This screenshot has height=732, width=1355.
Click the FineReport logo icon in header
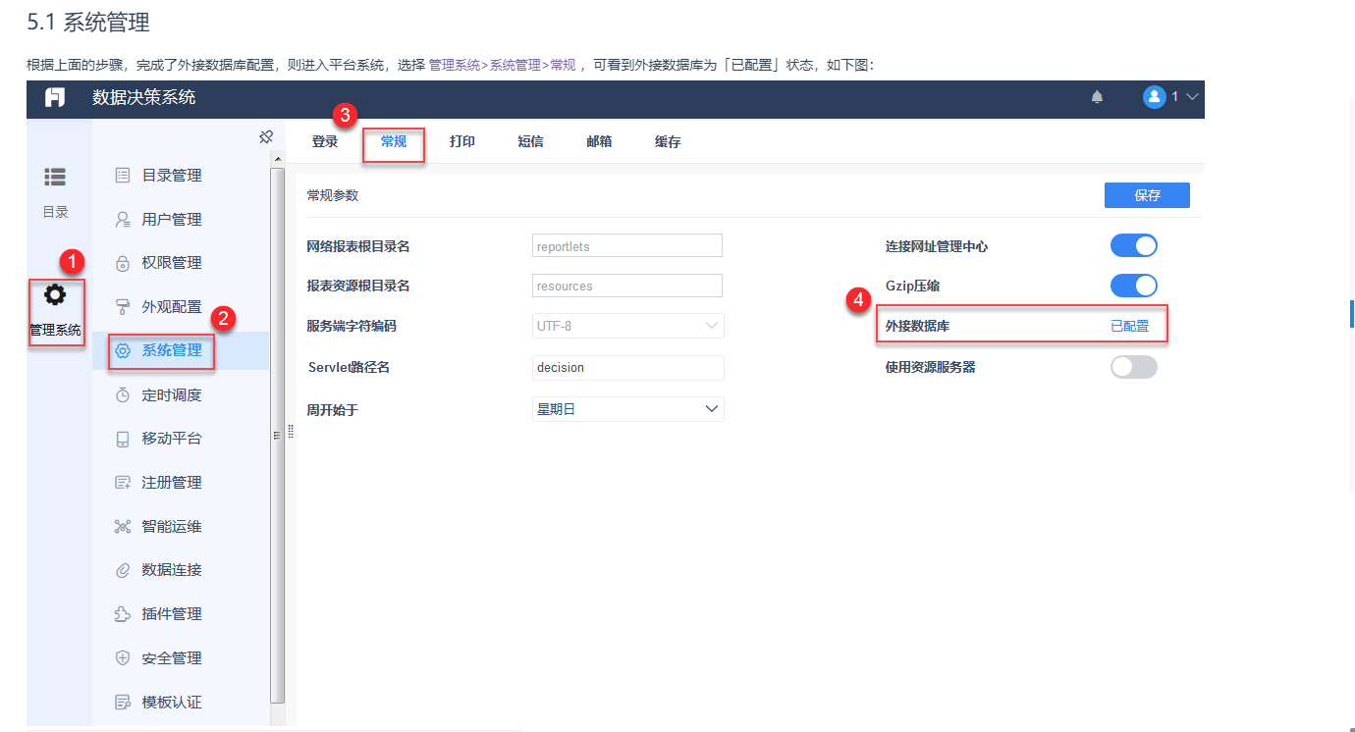[55, 97]
